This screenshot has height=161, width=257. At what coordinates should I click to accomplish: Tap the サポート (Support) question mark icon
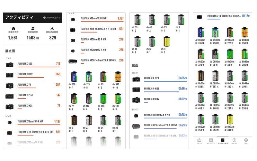pos(234,141)
